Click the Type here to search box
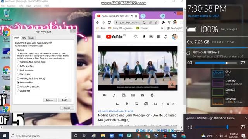The height and width of the screenshot is (139, 248). point(40,136)
